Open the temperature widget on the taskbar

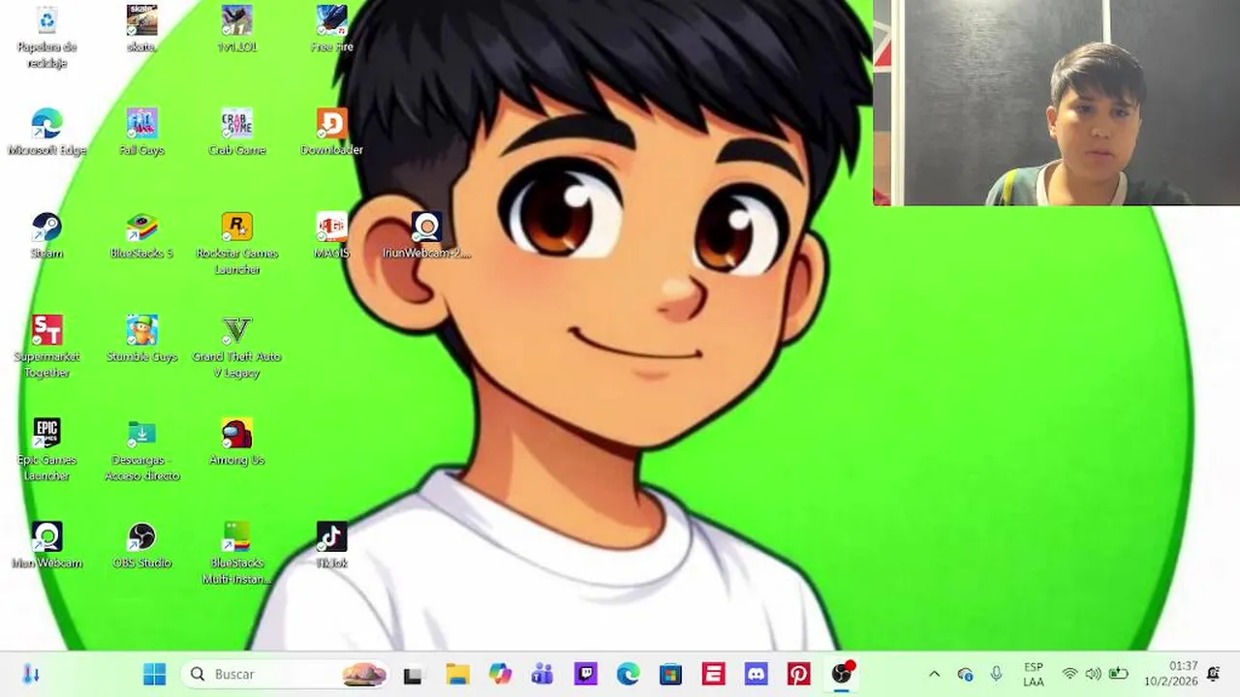(31, 674)
